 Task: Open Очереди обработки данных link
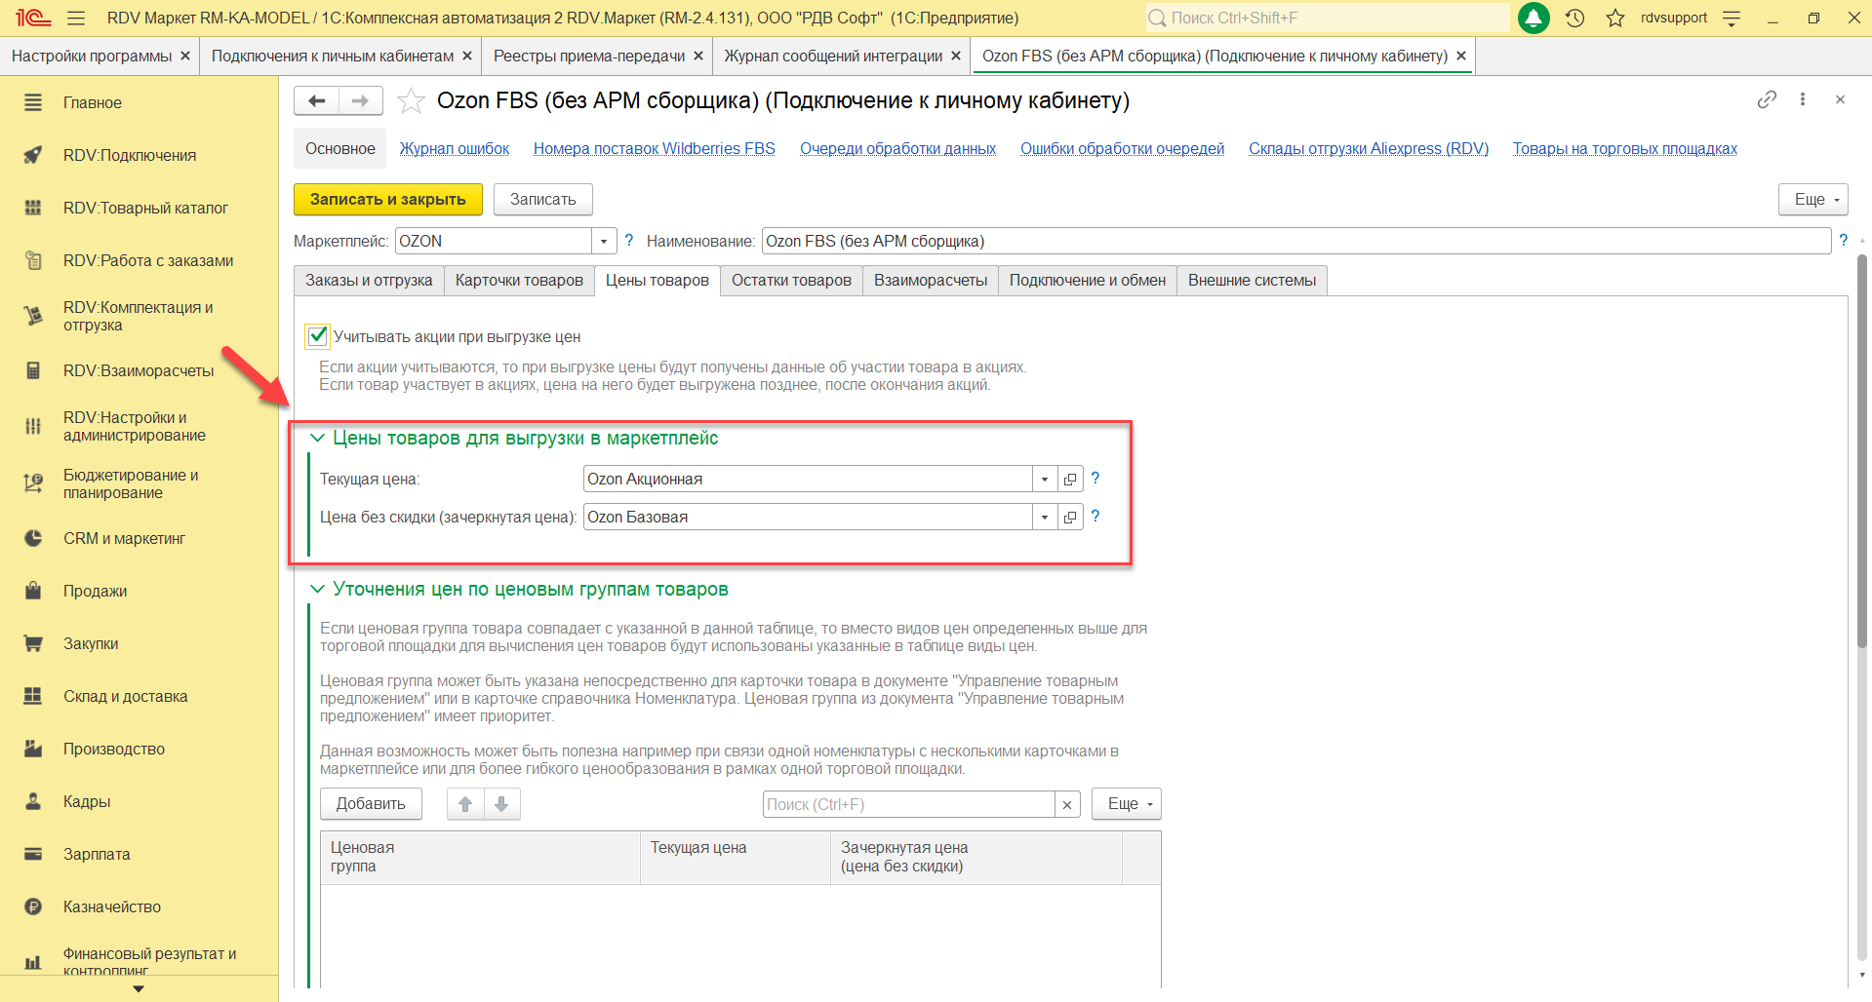pyautogui.click(x=897, y=148)
